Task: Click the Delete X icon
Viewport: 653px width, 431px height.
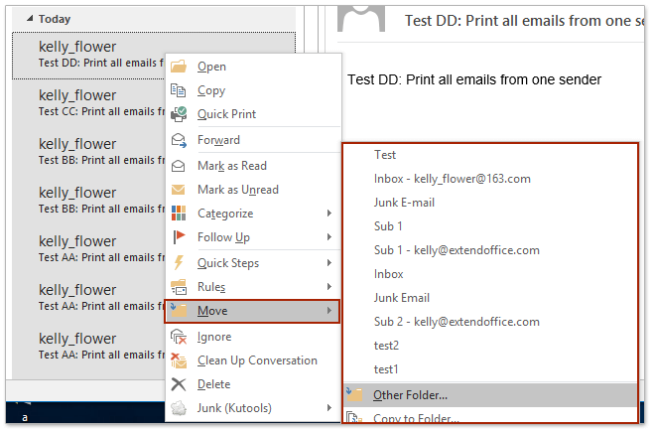Action: click(x=179, y=384)
